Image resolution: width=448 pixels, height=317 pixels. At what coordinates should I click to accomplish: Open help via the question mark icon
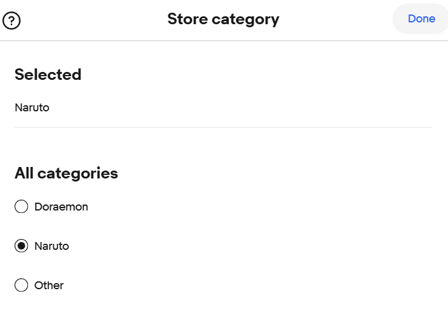point(12,21)
